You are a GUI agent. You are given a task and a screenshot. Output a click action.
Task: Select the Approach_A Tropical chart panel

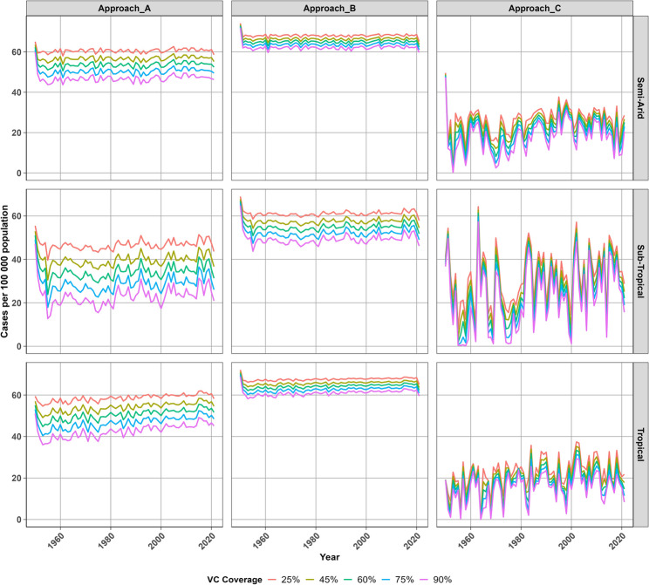tap(125, 445)
